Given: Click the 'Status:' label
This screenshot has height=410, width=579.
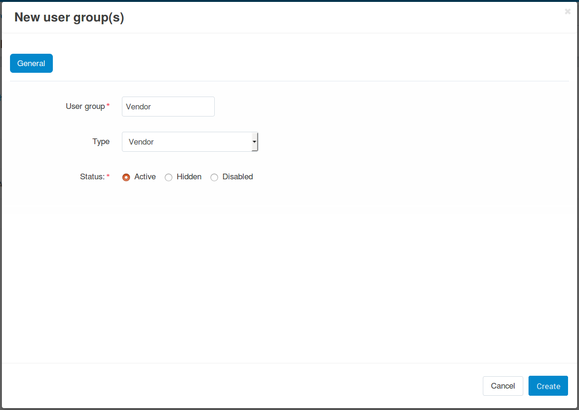Looking at the screenshot, I should click(x=92, y=176).
